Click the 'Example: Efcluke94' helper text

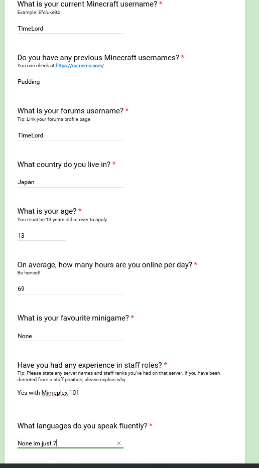tap(39, 13)
